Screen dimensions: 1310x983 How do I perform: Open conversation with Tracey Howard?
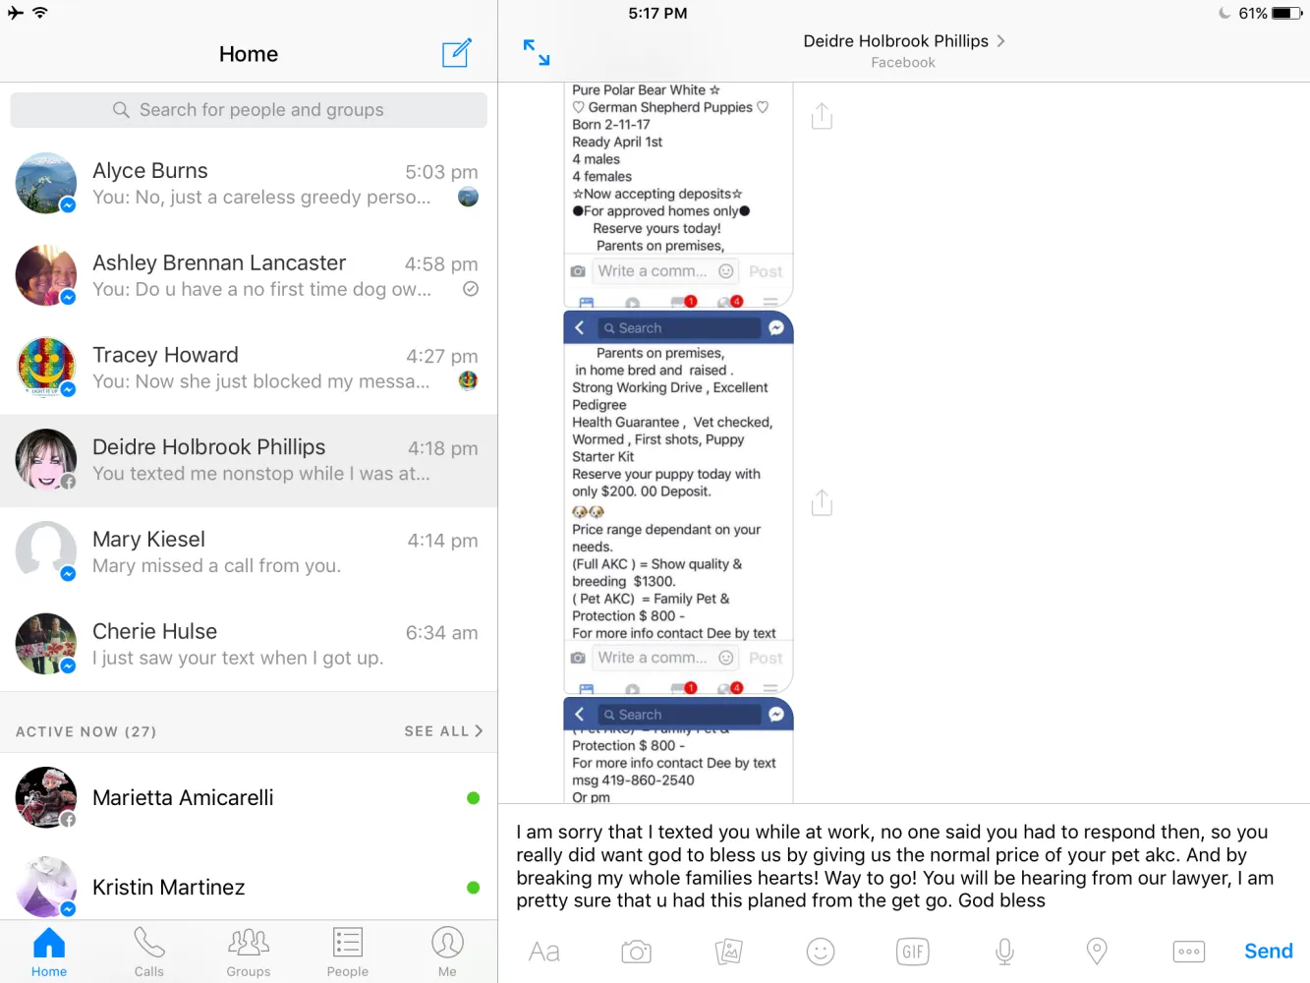(249, 368)
